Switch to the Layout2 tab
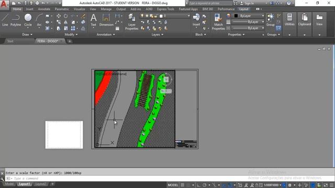 40,184
